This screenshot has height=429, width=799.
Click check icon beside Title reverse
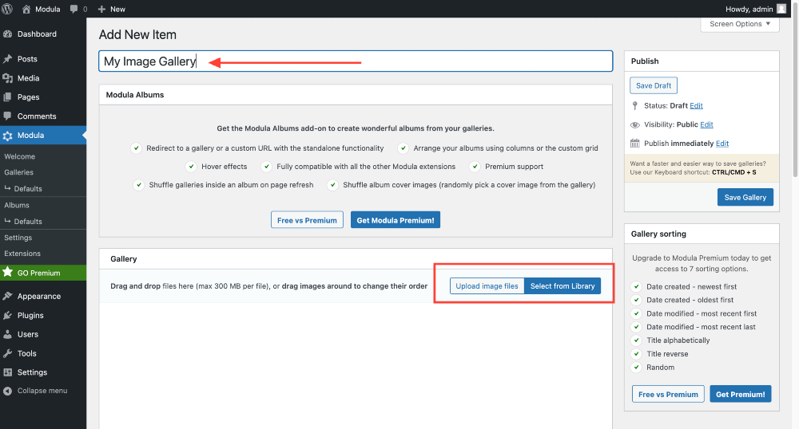click(637, 354)
